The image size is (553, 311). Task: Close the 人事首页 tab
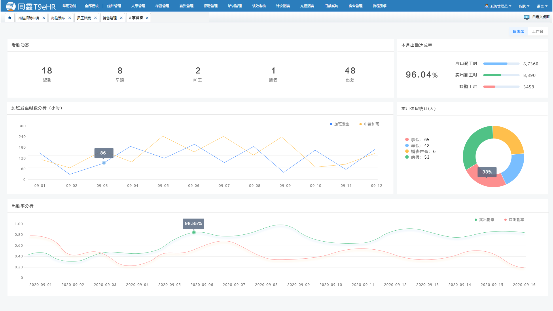(147, 18)
